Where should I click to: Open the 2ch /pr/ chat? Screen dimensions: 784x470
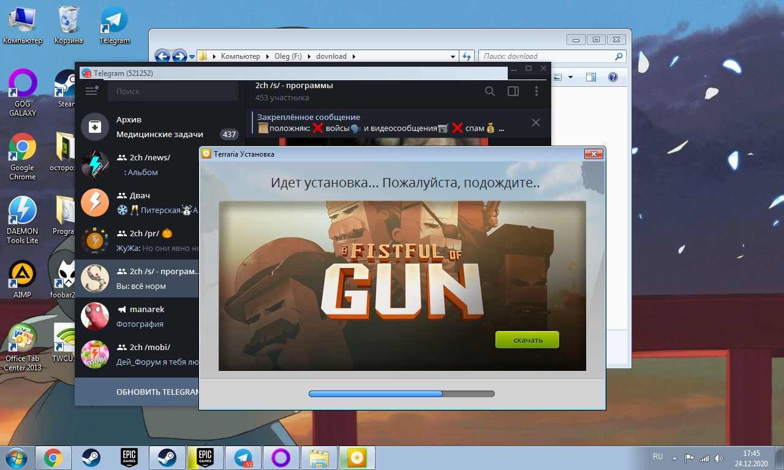click(x=137, y=241)
